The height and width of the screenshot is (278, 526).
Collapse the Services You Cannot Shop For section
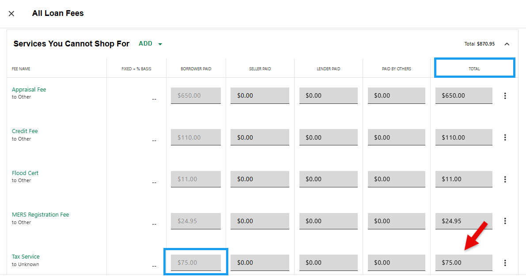pyautogui.click(x=507, y=44)
